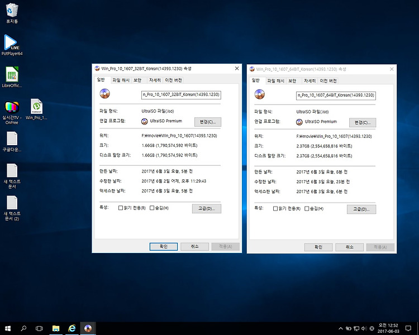Click the location path in 32BIT window
Image resolution: width=419 pixels, height=335 pixels.
[x=179, y=136]
